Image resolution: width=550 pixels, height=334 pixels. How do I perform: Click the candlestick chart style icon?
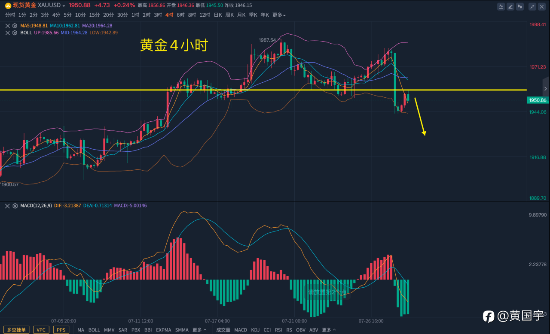pos(520,6)
